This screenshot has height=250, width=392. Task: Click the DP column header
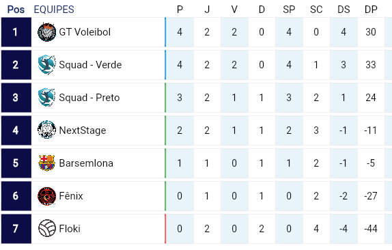(x=371, y=10)
